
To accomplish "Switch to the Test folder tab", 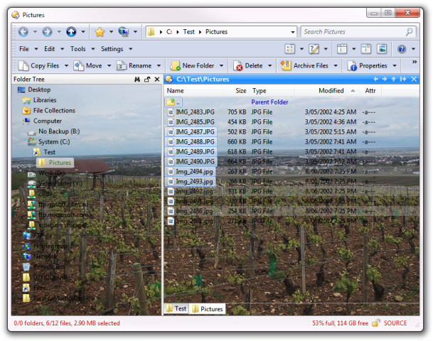I will [x=176, y=309].
